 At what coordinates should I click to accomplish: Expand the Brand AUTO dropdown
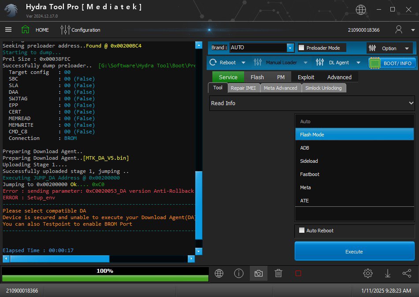[x=290, y=48]
